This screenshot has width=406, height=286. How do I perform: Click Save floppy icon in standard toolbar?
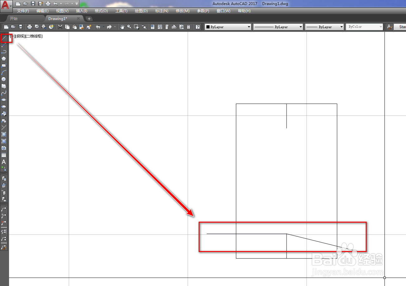[x=21, y=27]
